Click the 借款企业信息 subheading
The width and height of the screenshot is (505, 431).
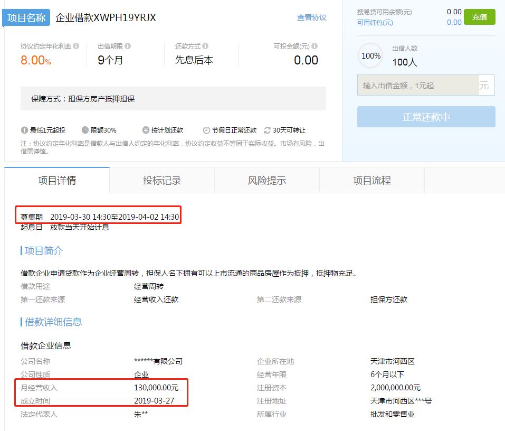[46, 345]
